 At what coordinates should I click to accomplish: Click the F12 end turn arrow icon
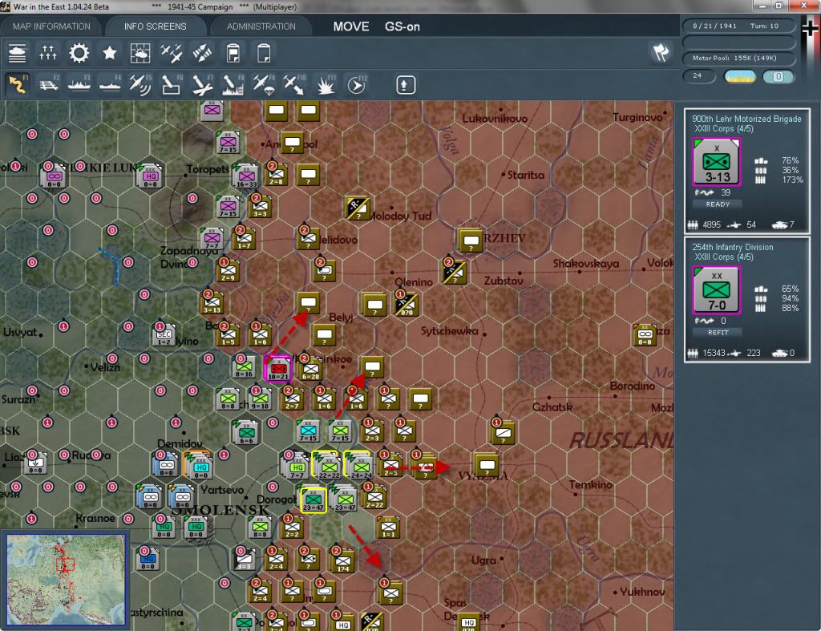357,84
